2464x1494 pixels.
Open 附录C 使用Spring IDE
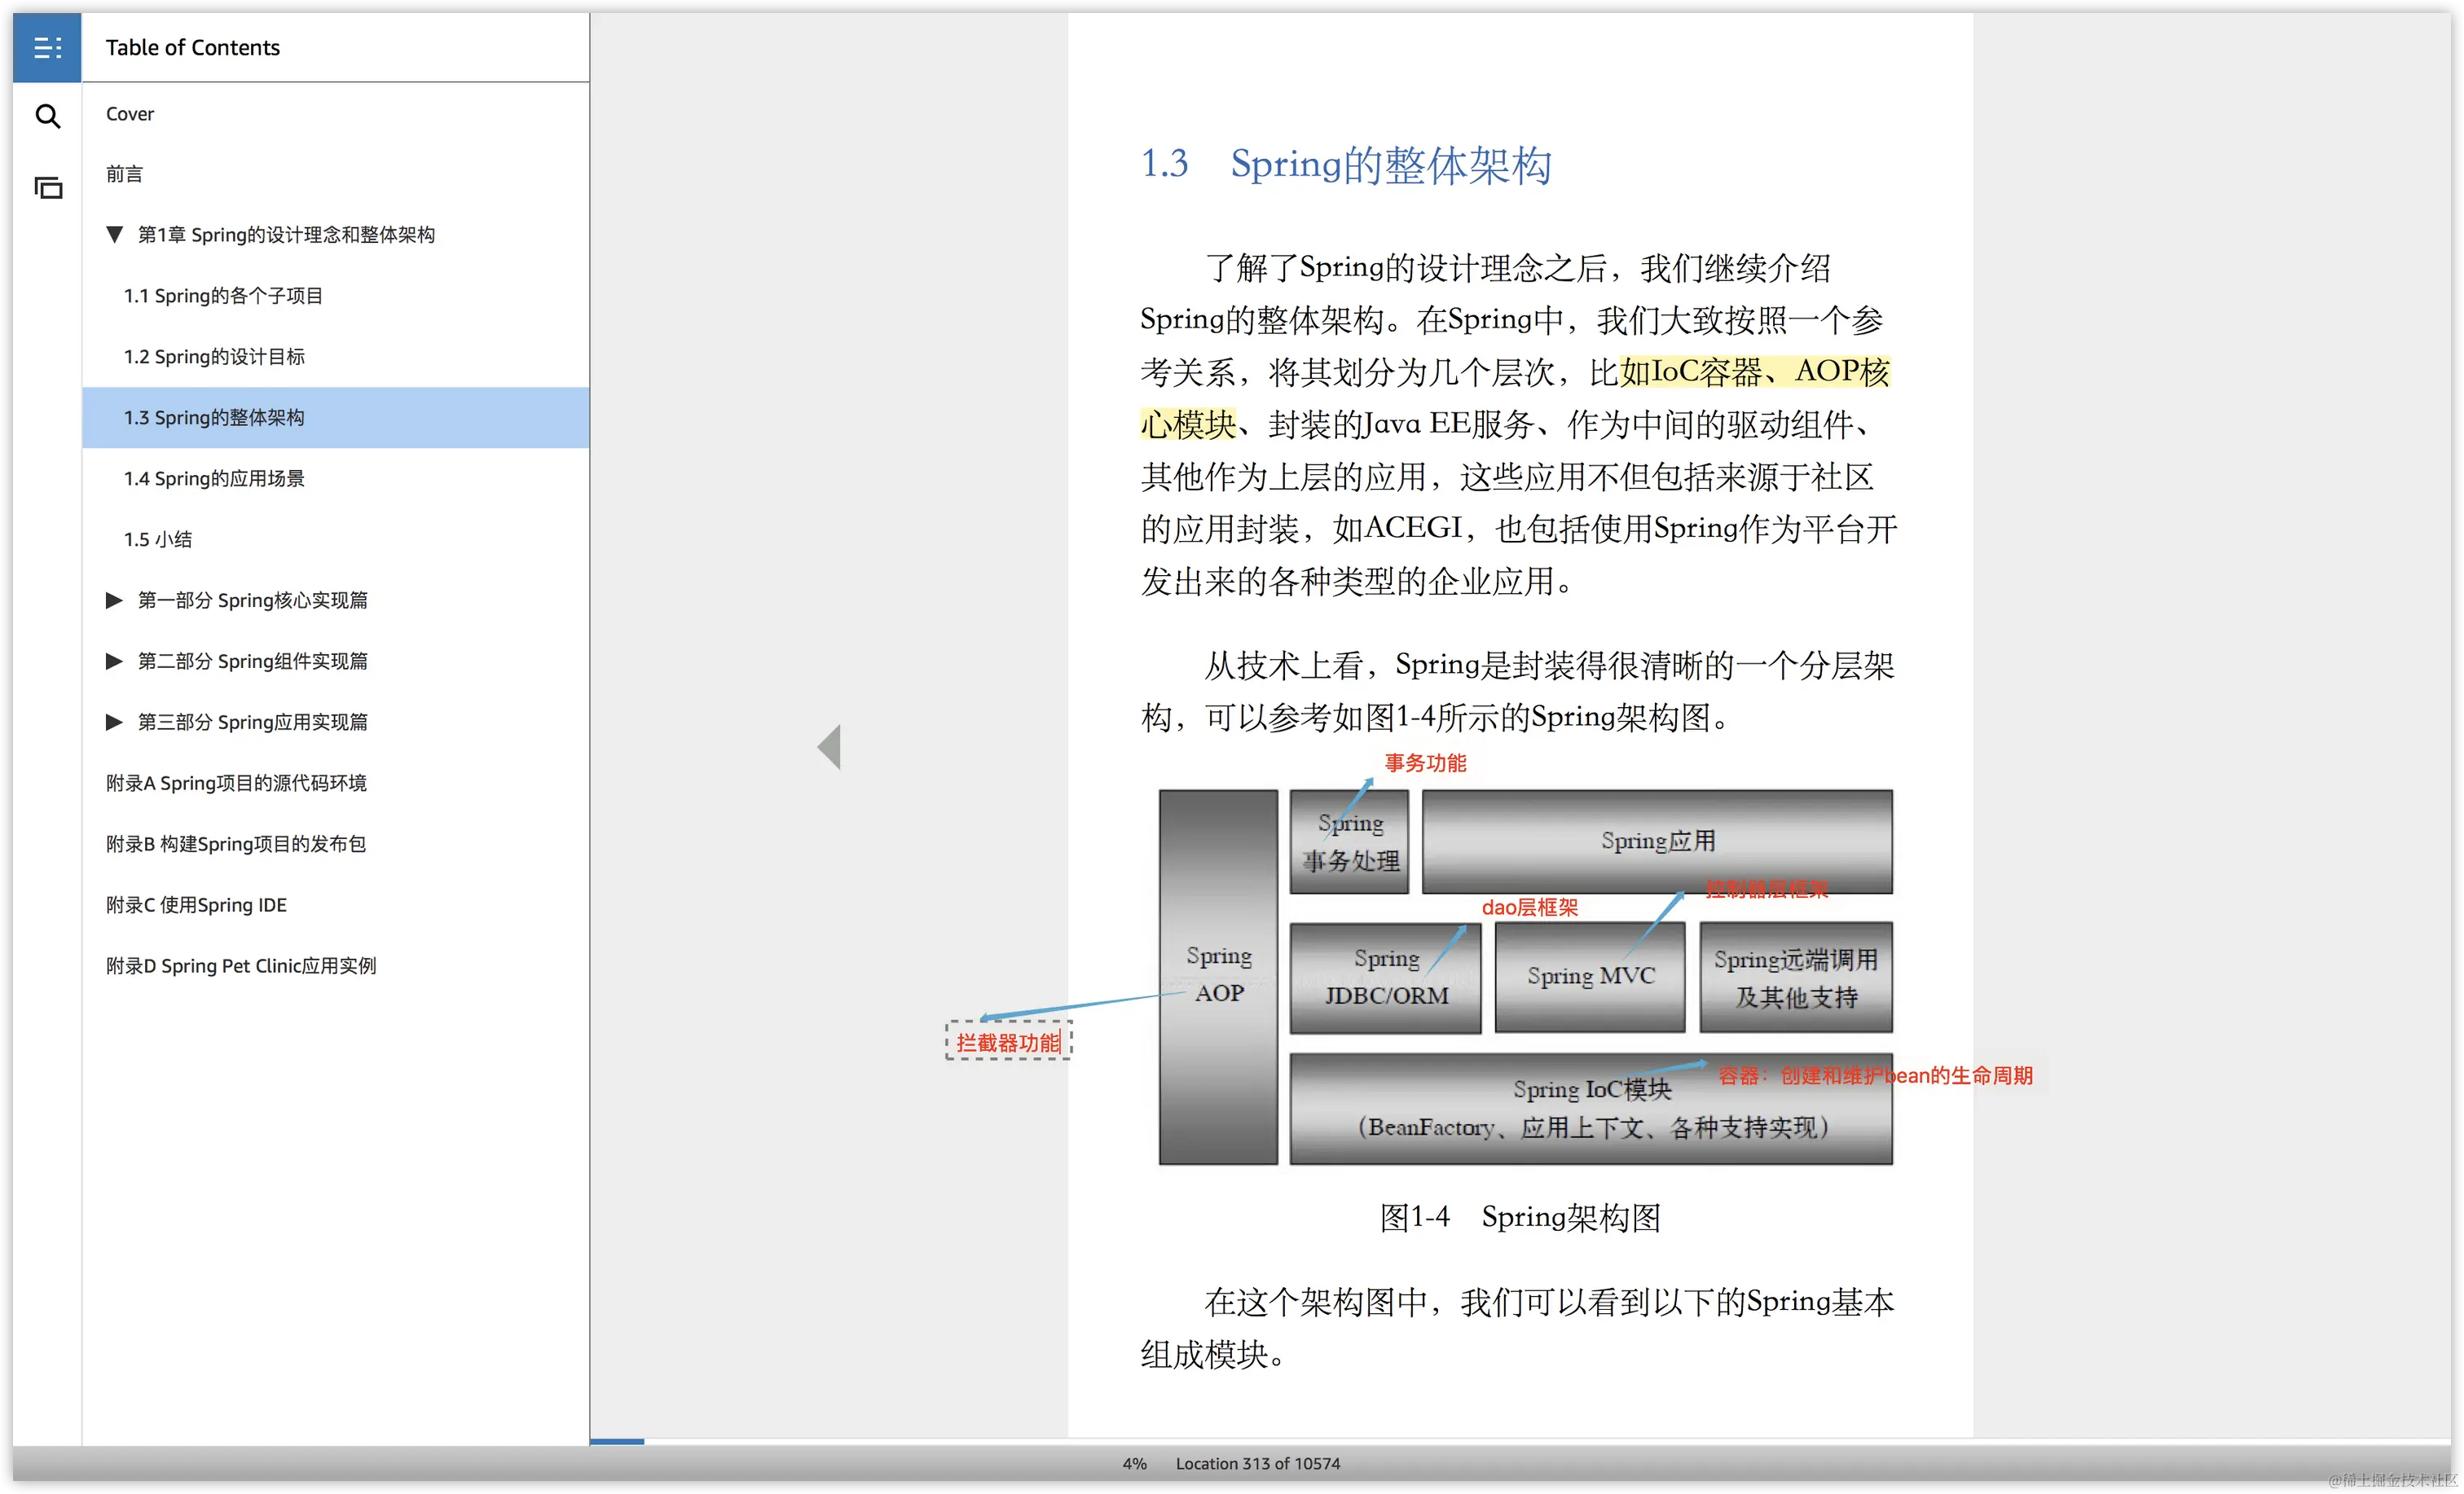click(x=196, y=905)
